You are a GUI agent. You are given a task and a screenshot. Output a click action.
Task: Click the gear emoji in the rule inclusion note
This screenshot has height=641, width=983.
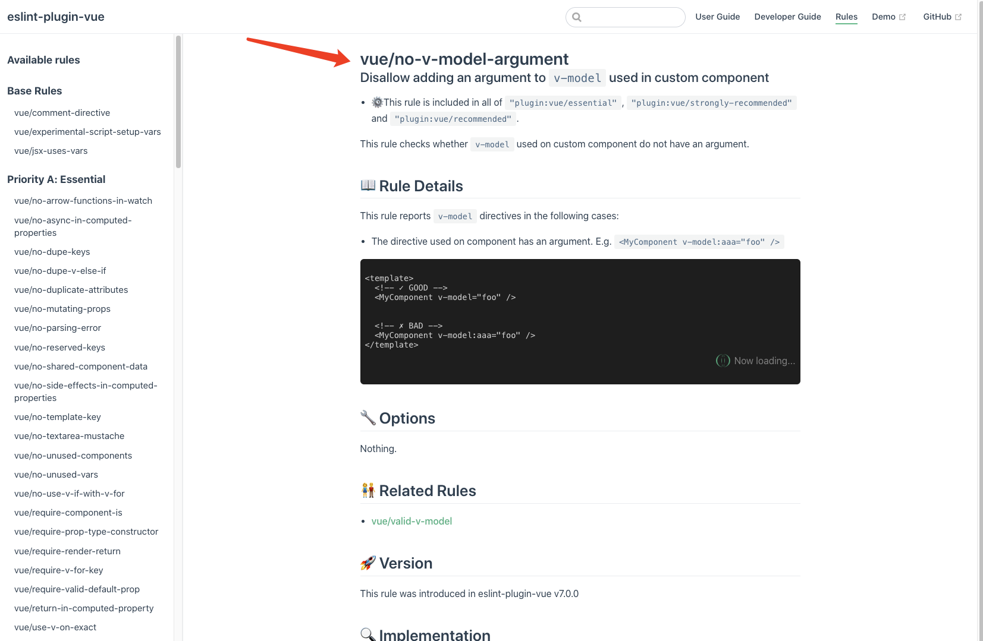click(377, 102)
